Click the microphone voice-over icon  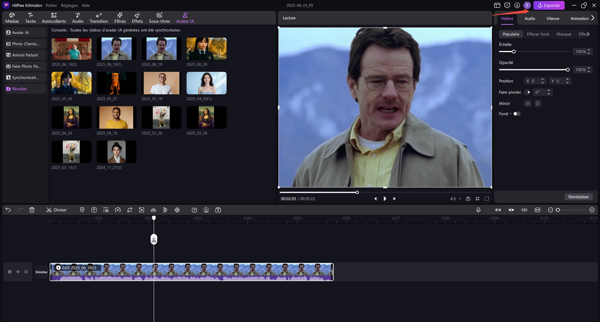click(x=478, y=210)
